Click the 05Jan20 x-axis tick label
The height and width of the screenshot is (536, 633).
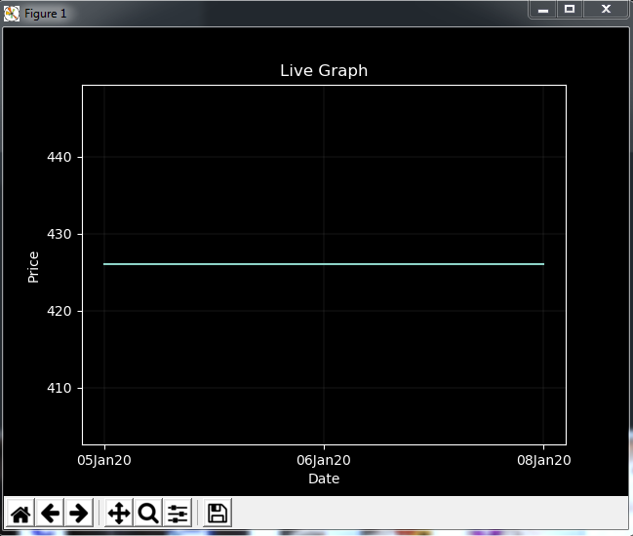(104, 460)
